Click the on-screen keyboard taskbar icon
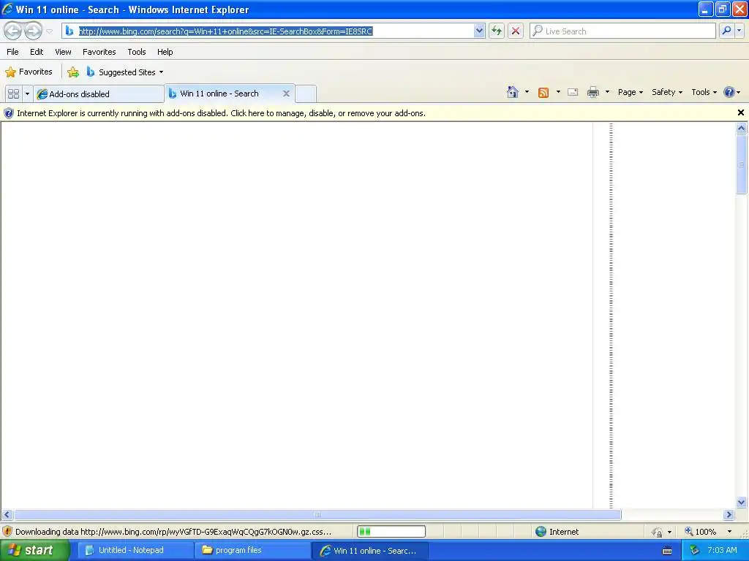Image resolution: width=749 pixels, height=561 pixels. (x=667, y=551)
